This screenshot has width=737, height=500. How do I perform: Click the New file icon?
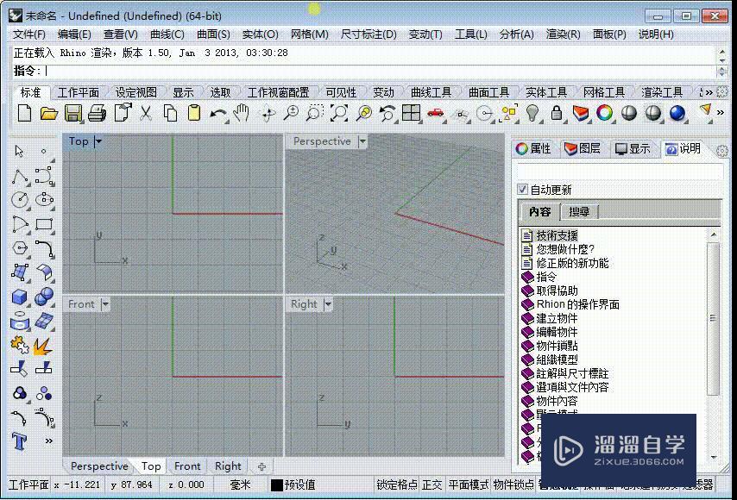(24, 114)
